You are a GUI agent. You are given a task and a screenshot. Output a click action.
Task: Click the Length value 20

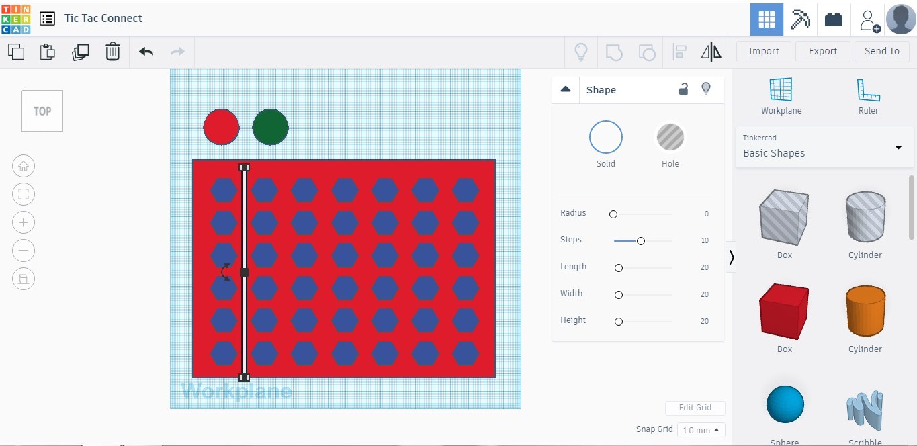click(705, 267)
